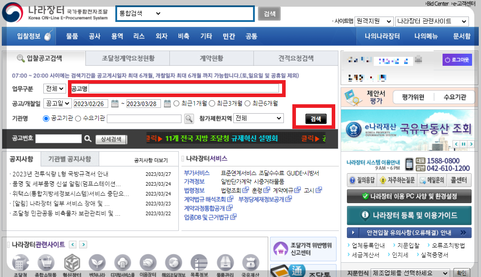Open the end-date calendar picker icon
This screenshot has height=277, width=481.
[x=167, y=103]
